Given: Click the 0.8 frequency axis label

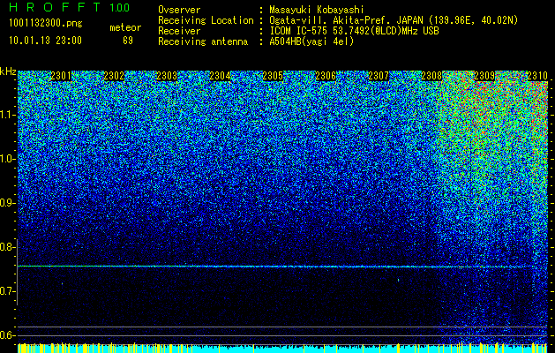Looking at the screenshot, I should point(7,247).
